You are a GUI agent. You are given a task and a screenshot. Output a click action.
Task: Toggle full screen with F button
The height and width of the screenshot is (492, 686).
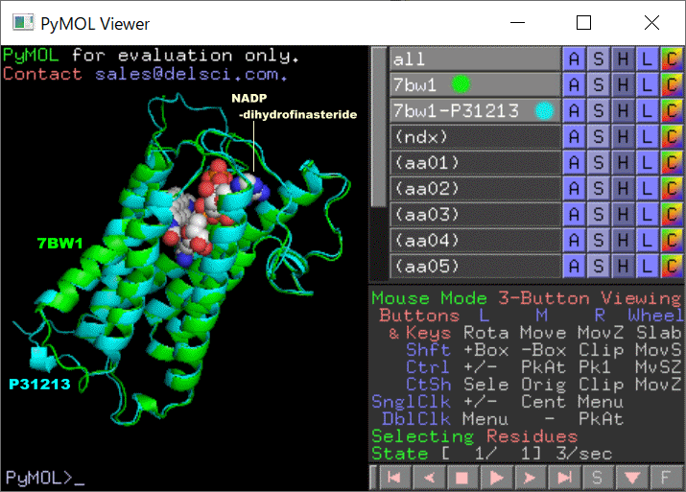666,477
